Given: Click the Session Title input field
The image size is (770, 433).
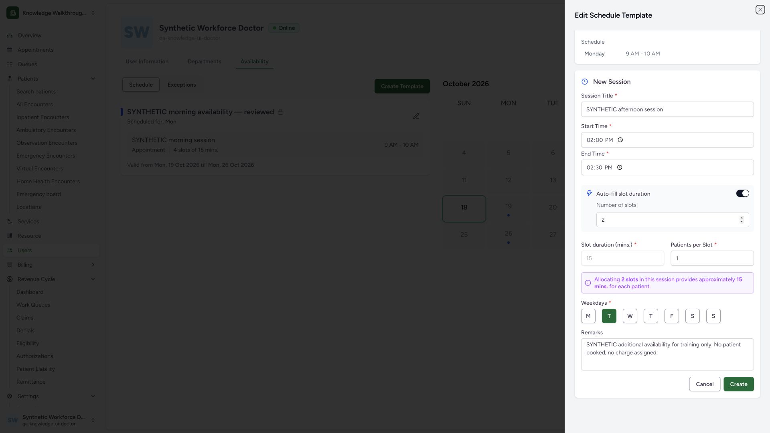Looking at the screenshot, I should click(x=667, y=109).
